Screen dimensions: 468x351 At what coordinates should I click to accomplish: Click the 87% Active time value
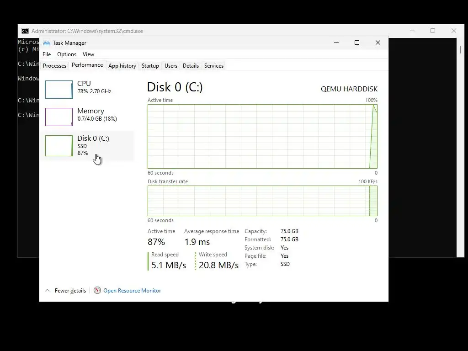click(156, 242)
